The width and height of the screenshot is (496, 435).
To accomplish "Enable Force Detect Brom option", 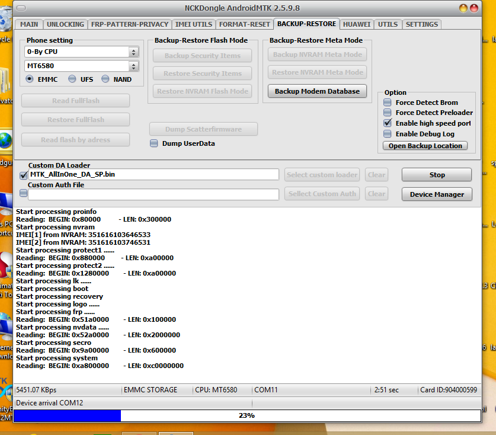I will tap(387, 102).
